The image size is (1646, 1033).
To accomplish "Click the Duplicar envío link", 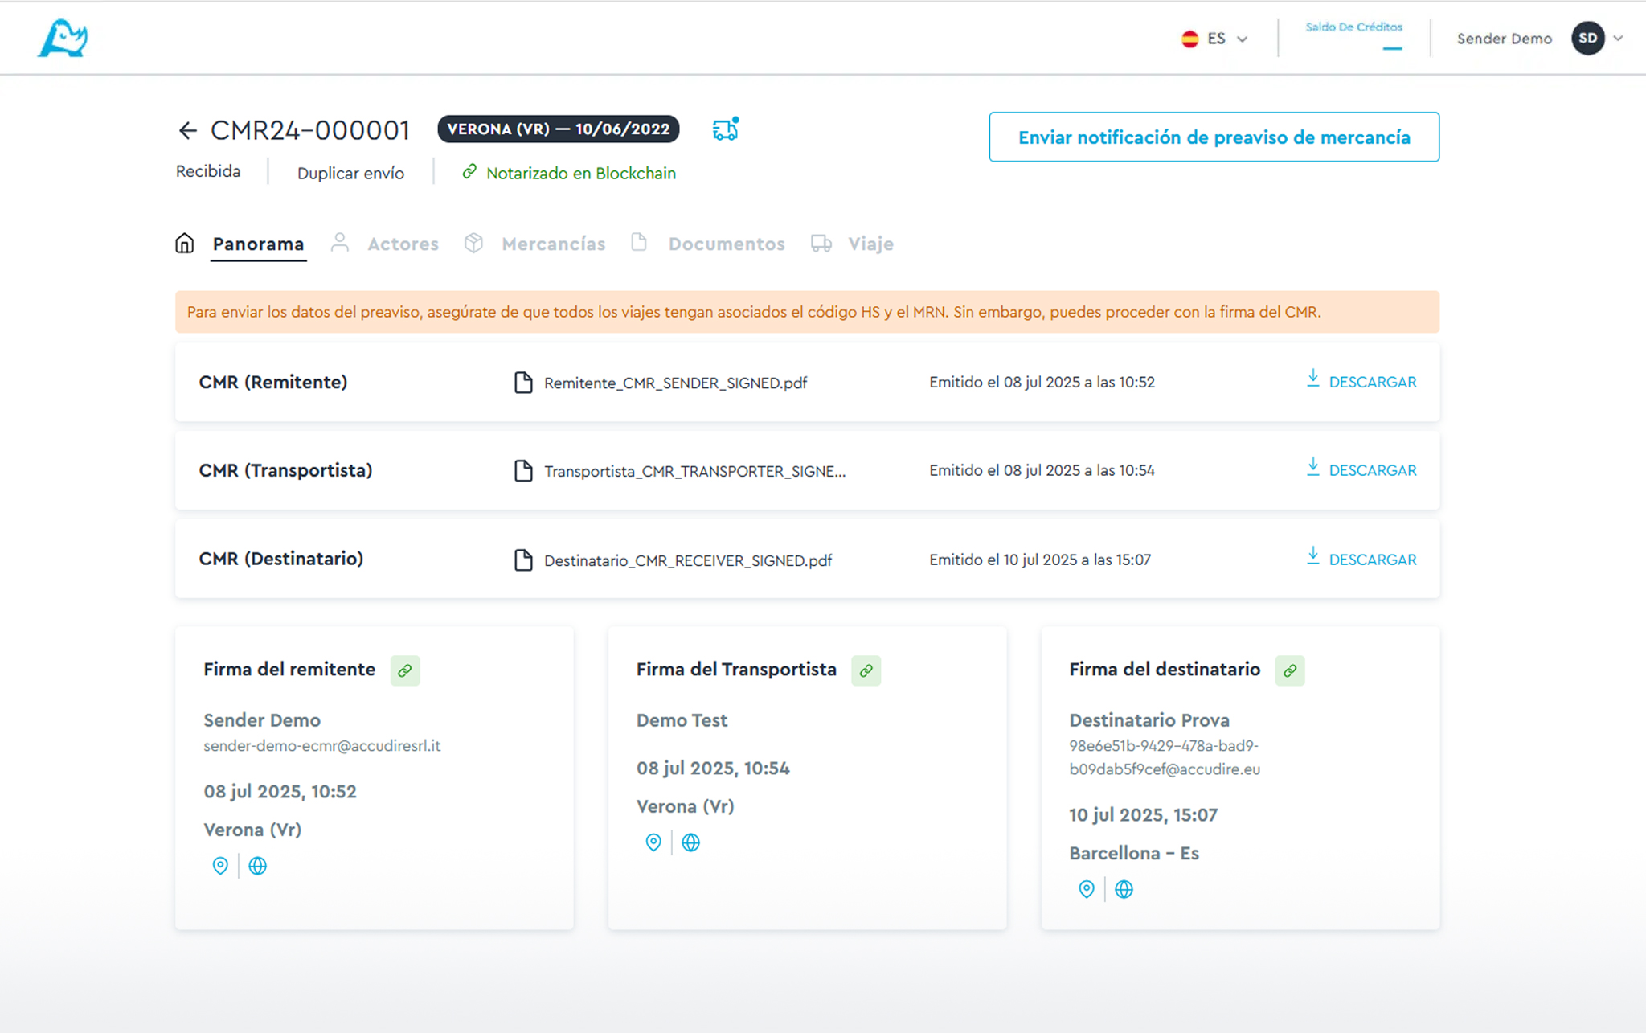I will pyautogui.click(x=350, y=173).
